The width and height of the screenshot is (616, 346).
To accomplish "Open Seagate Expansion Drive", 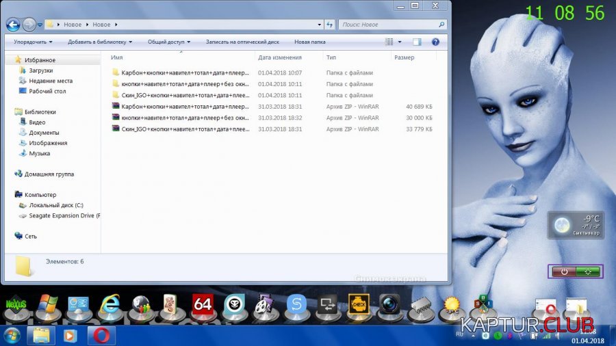I will [x=64, y=216].
